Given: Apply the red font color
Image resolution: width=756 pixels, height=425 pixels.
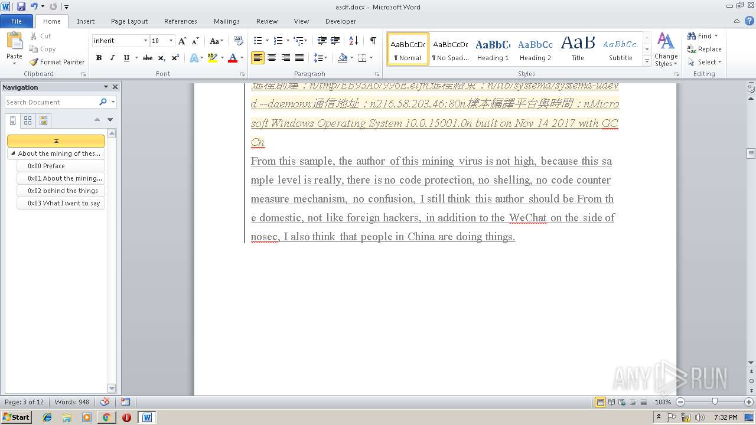Looking at the screenshot, I should pos(232,58).
